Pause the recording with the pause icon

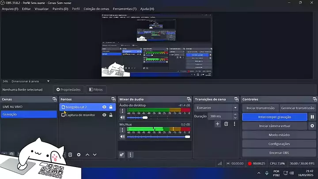312,117
